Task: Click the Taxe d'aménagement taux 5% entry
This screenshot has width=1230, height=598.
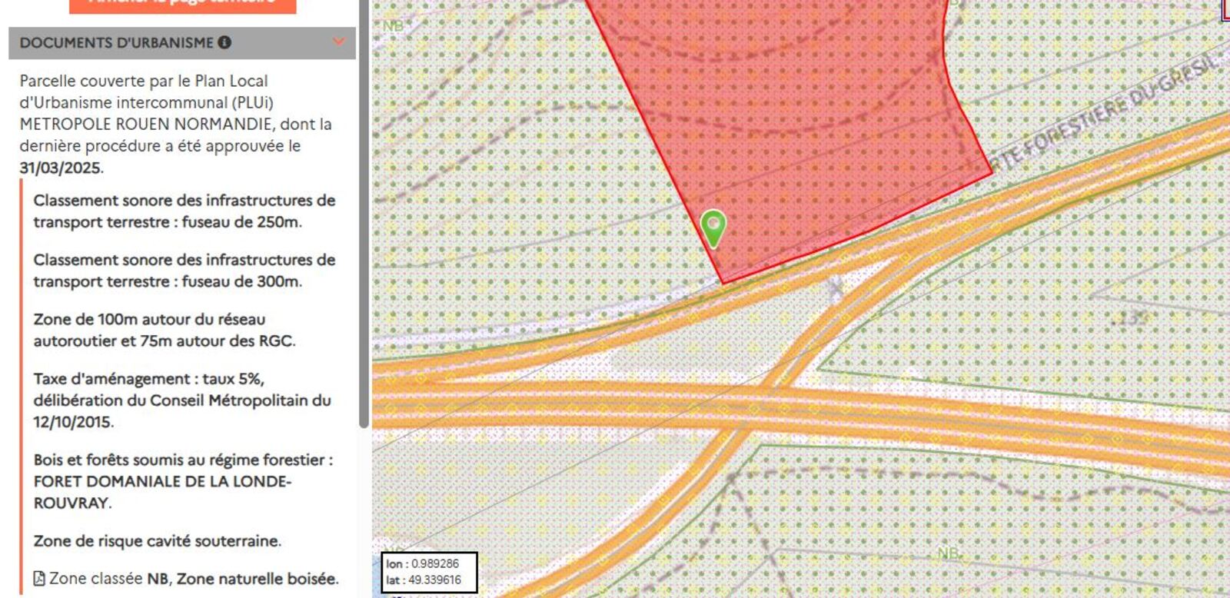Action: tap(181, 400)
